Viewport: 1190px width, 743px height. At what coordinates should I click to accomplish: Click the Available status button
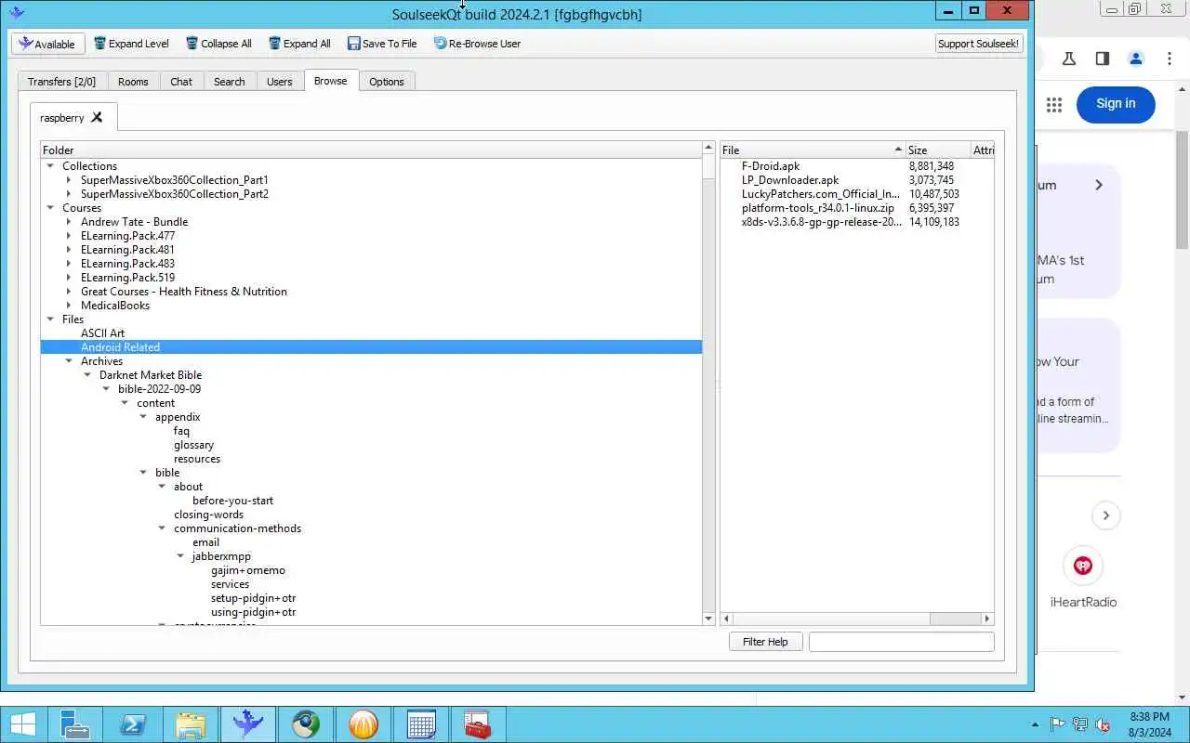tap(48, 44)
